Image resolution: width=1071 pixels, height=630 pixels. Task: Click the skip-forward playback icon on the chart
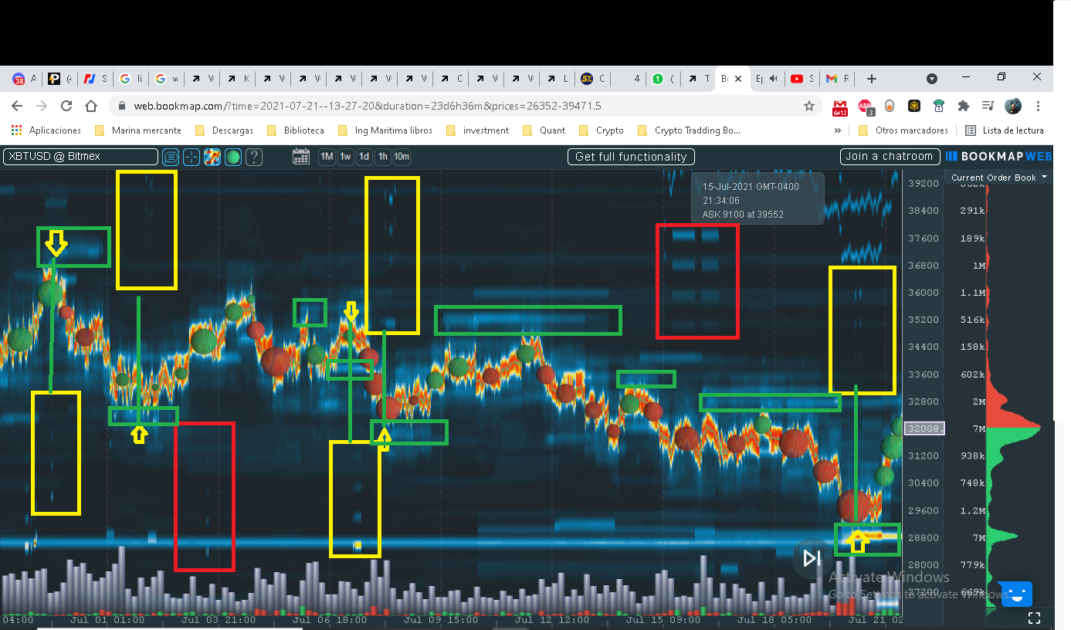tap(812, 559)
